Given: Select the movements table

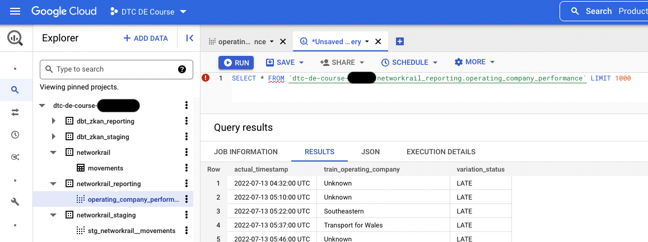Looking at the screenshot, I should point(105,168).
